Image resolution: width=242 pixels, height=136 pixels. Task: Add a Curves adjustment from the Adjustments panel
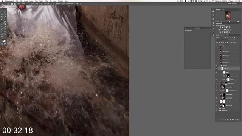click(x=225, y=27)
